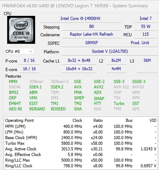Click the Intel Core i9 logo image
Viewport: 159px width, 170px height.
[21, 30]
